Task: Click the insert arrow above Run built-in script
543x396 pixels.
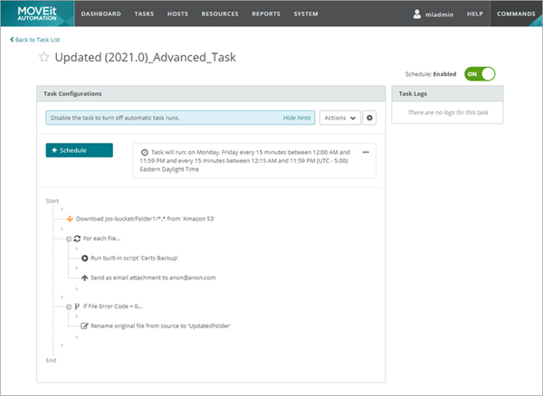Action: 77,249
